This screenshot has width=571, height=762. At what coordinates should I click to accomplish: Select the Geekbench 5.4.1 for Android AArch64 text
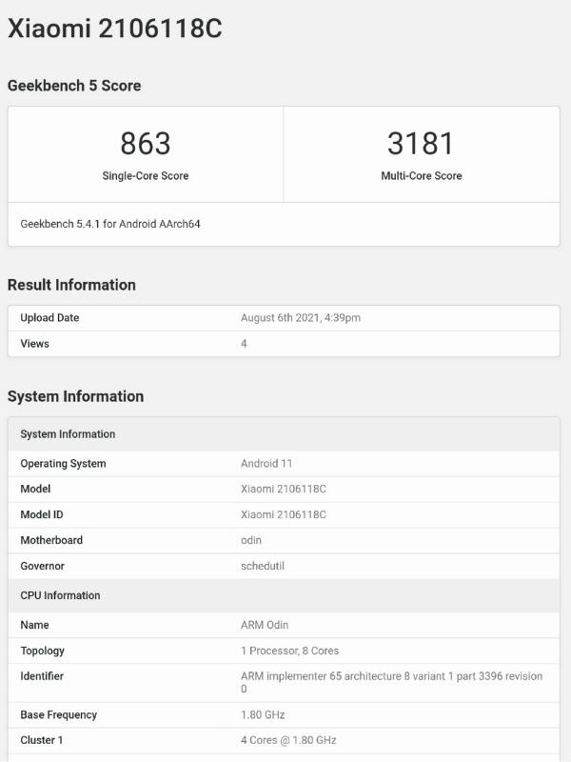pyautogui.click(x=110, y=224)
